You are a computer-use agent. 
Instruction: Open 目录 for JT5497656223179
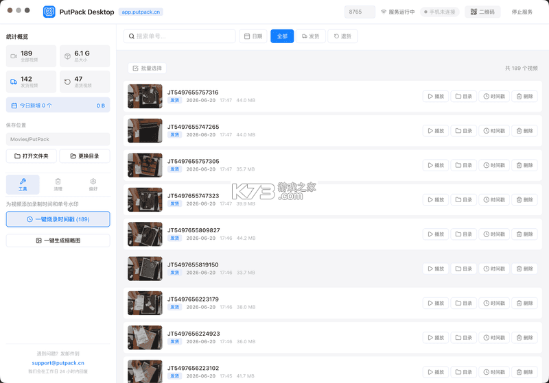tap(464, 303)
